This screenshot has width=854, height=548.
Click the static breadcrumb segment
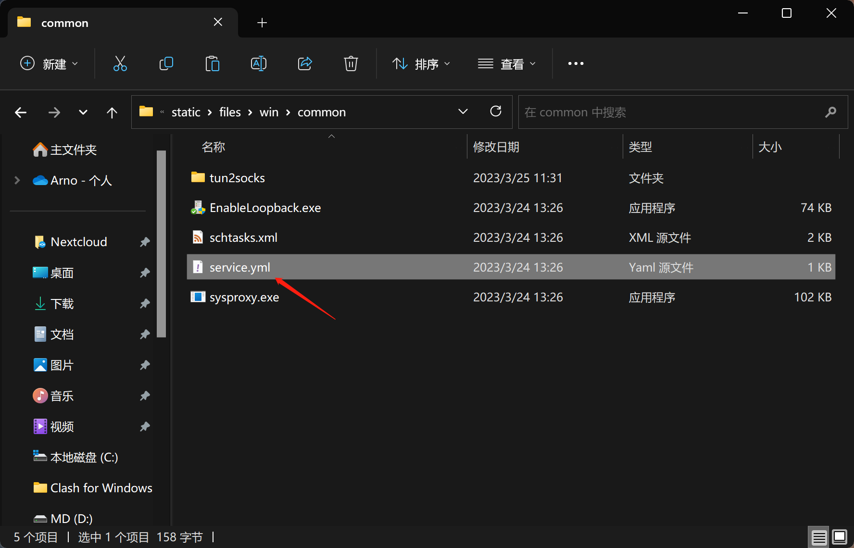pyautogui.click(x=186, y=112)
